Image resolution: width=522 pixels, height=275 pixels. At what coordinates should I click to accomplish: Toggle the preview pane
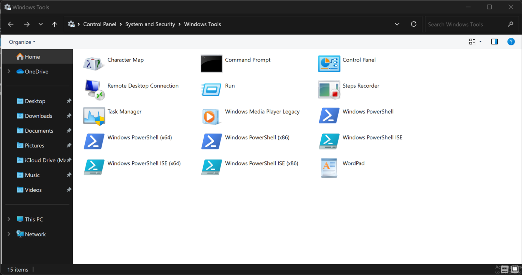pos(494,41)
